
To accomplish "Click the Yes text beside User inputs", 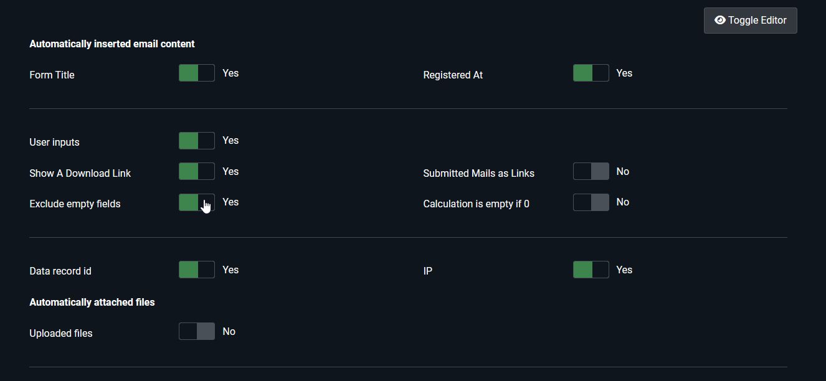I will [x=230, y=140].
